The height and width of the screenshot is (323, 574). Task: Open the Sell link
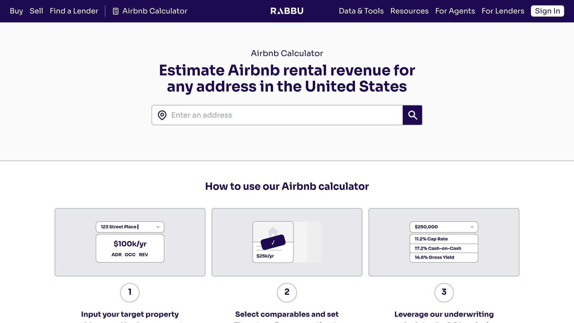(x=36, y=11)
